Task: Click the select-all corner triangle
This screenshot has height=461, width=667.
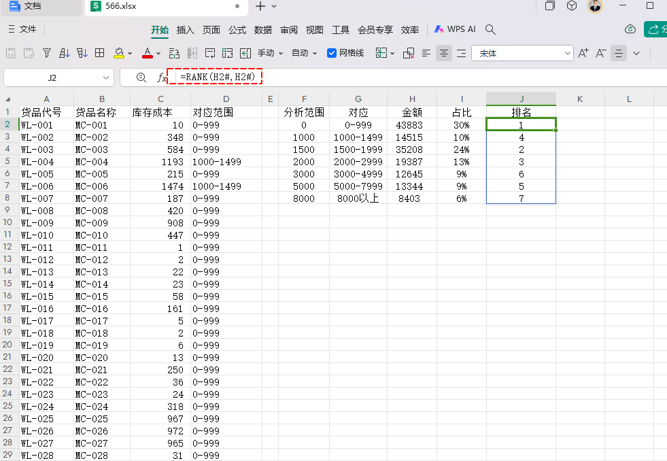Action: pyautogui.click(x=8, y=99)
